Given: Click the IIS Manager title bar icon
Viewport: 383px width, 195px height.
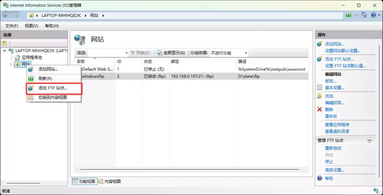Looking at the screenshot, I should pyautogui.click(x=5, y=5).
